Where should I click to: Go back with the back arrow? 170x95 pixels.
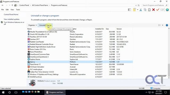[3, 5]
